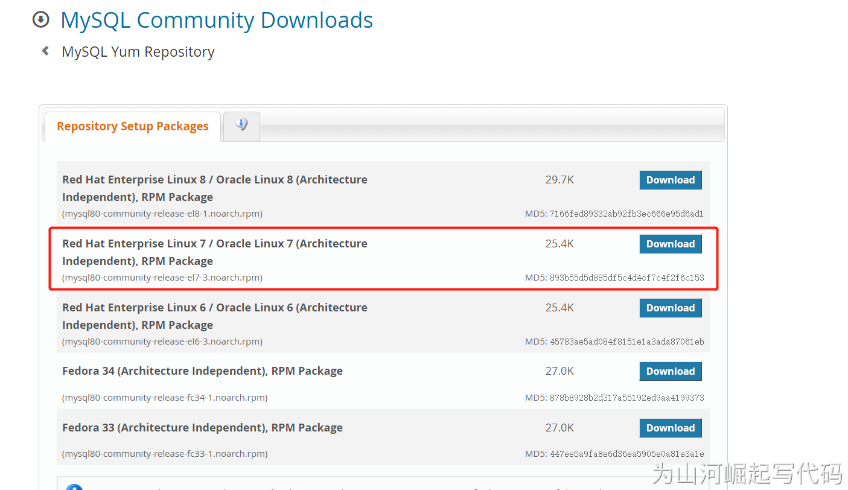Click the mysql80-community-release-el7-3.noarch.rpm filename
Viewport: 848px width, 490px height.
coord(162,278)
